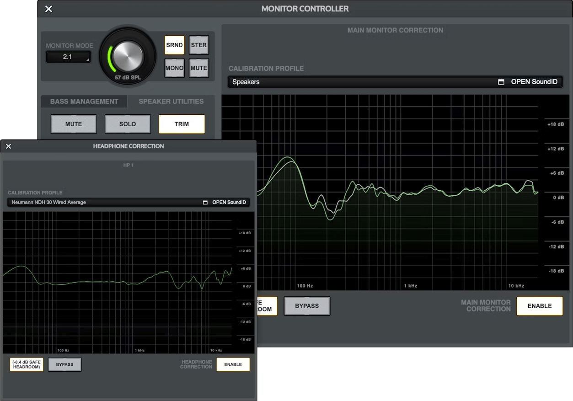Image resolution: width=573 pixels, height=401 pixels.
Task: Mute the selected speaker in Speaker Utilities
Action: pos(73,124)
